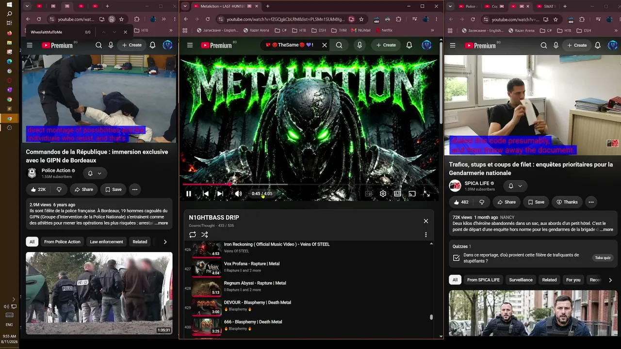The image size is (621, 349).
Task: Select 'From SPICA LIFE' filter chip
Action: point(483,280)
